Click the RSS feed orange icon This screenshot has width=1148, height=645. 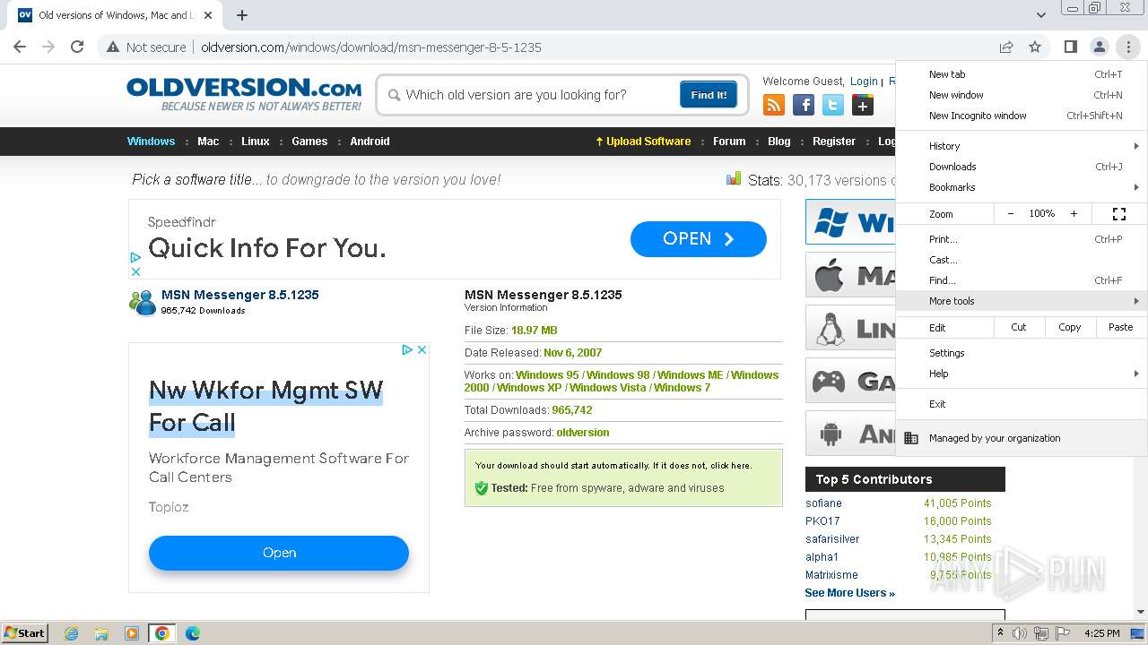774,106
